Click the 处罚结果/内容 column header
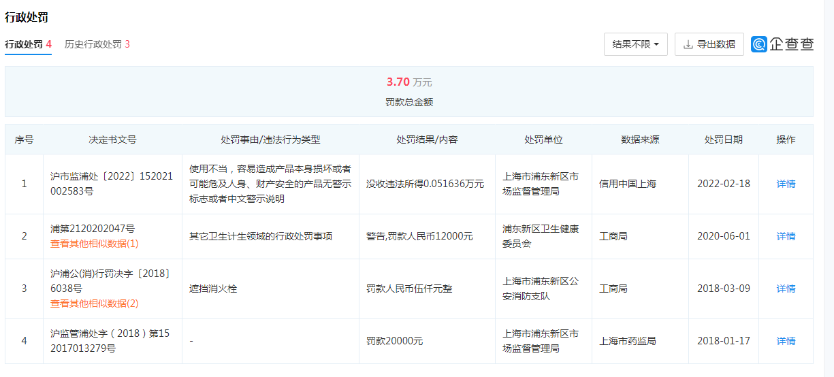834x377 pixels. point(427,140)
